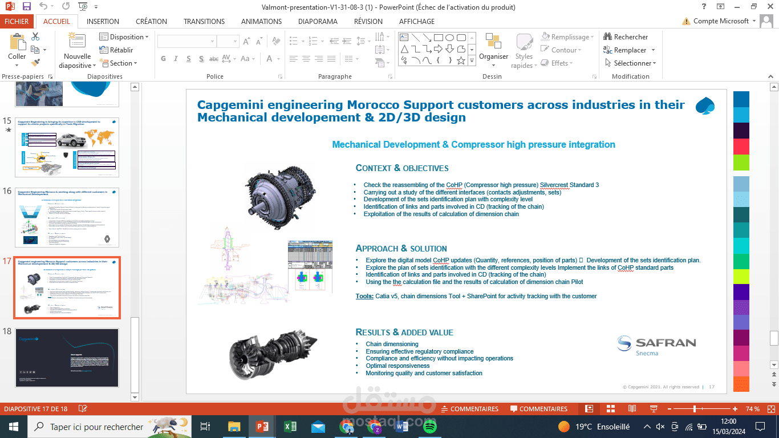This screenshot has width=779, height=438.
Task: Click the Notes COMMENTAIRES button with lines icon
Action: click(469, 409)
